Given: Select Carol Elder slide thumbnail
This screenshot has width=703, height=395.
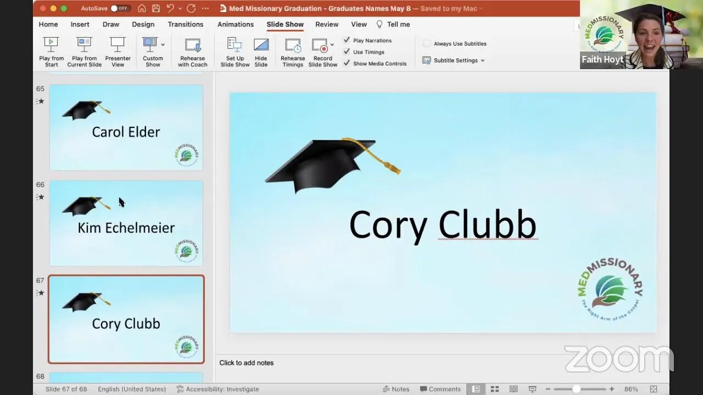Looking at the screenshot, I should (126, 127).
